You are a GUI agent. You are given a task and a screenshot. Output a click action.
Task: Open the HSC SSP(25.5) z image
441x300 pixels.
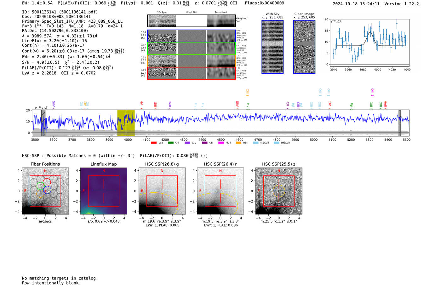click(x=279, y=191)
